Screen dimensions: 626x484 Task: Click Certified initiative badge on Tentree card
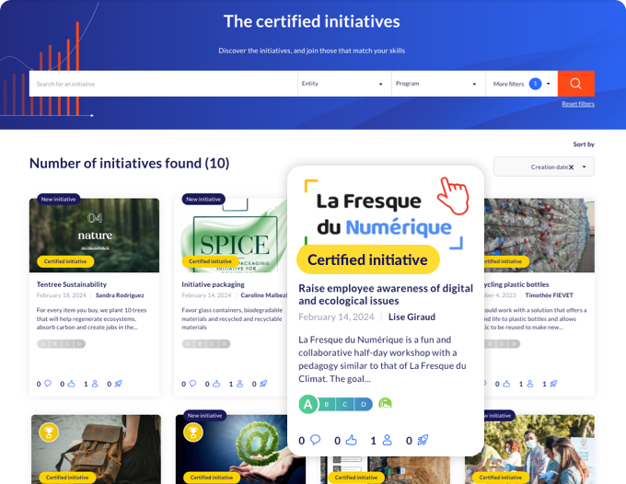(65, 261)
